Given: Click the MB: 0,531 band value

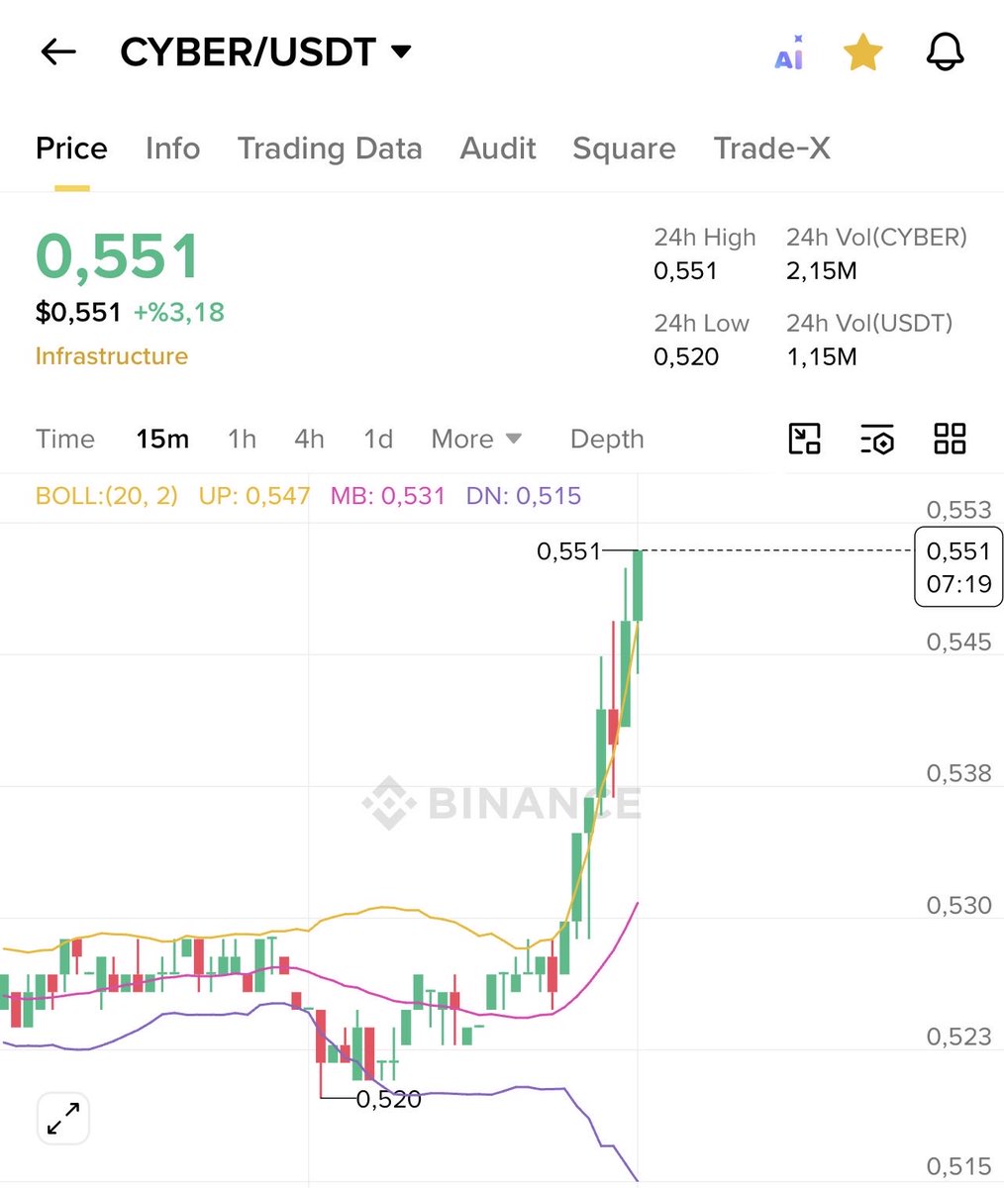Looking at the screenshot, I should [388, 496].
